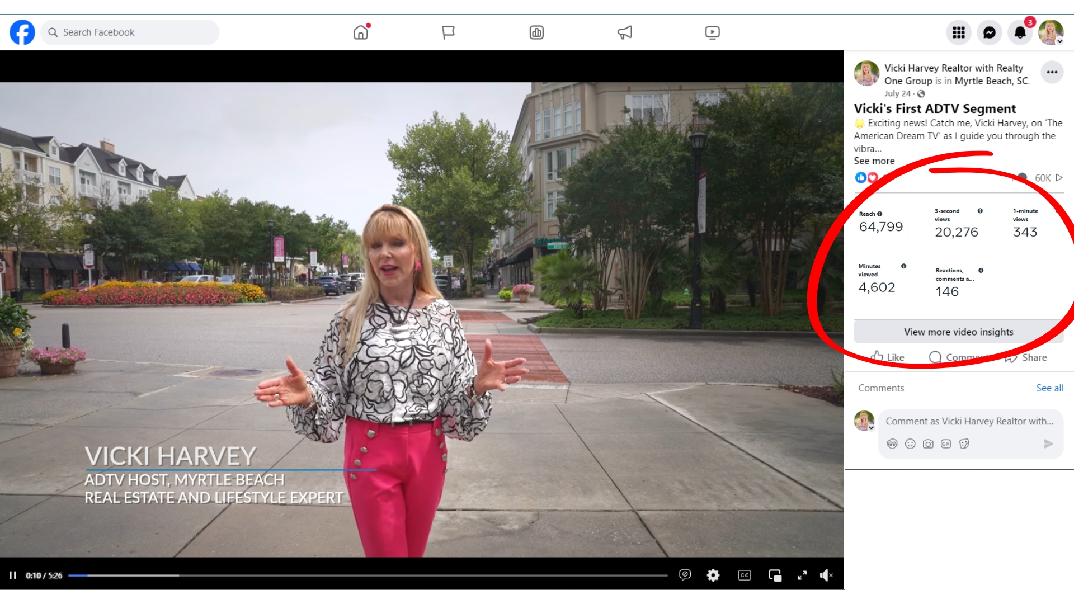
Task: Click the comment text field
Action: tap(969, 422)
